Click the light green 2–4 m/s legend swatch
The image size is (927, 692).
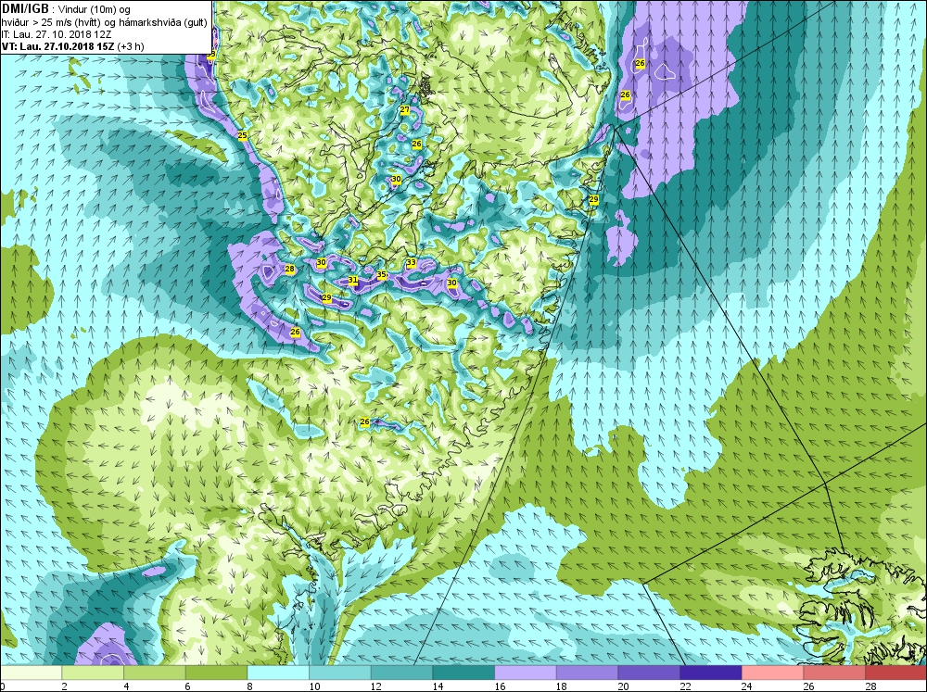click(93, 673)
